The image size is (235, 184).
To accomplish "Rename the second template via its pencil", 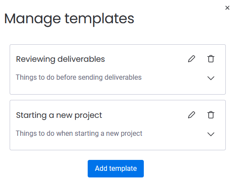I will coord(192,115).
